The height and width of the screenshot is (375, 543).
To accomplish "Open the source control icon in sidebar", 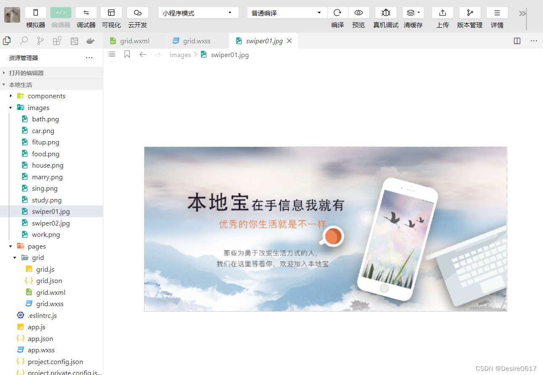I will click(x=40, y=41).
